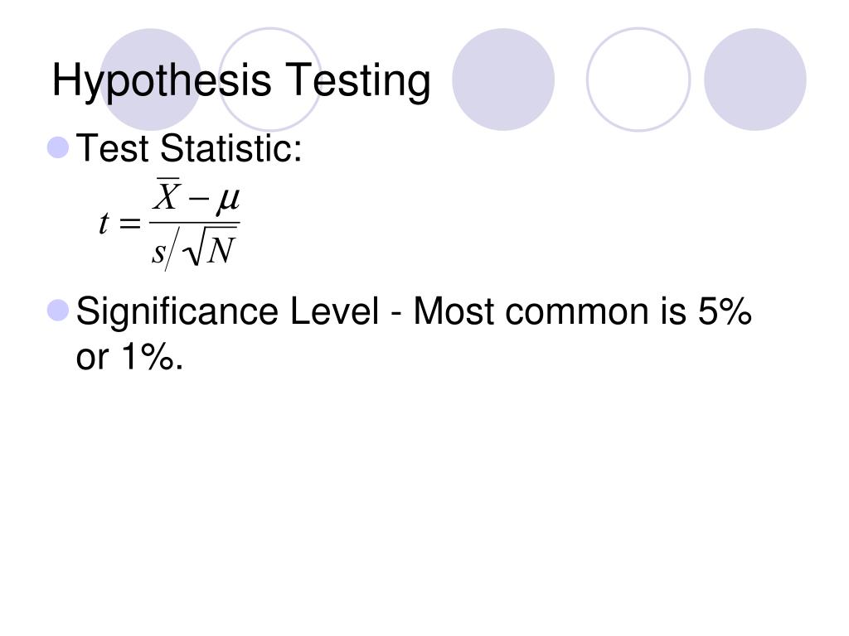The image size is (849, 636).
Task: Click the rightmost filled lavender circle
Action: [x=754, y=79]
